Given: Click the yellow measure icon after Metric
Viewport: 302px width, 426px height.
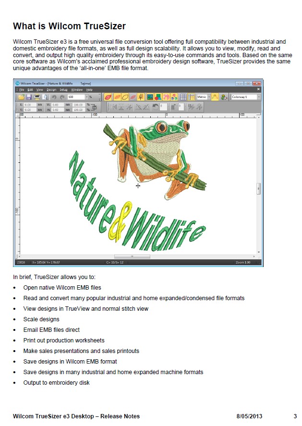Looking at the screenshot, I should click(215, 97).
